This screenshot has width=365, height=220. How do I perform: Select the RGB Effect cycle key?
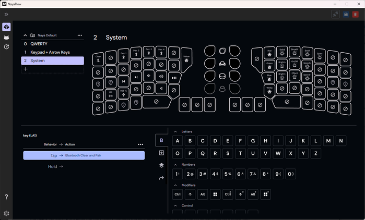point(295,76)
